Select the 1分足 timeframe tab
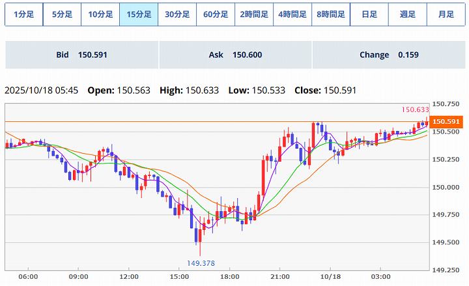 point(24,14)
